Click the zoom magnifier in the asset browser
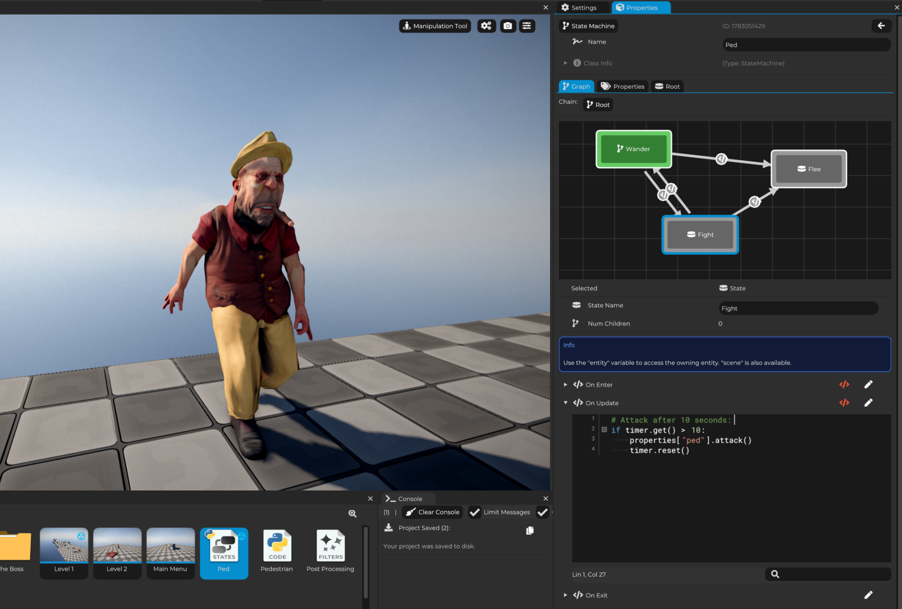 [352, 513]
